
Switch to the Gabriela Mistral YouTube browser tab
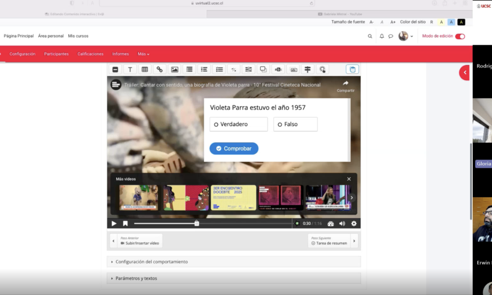(x=340, y=14)
